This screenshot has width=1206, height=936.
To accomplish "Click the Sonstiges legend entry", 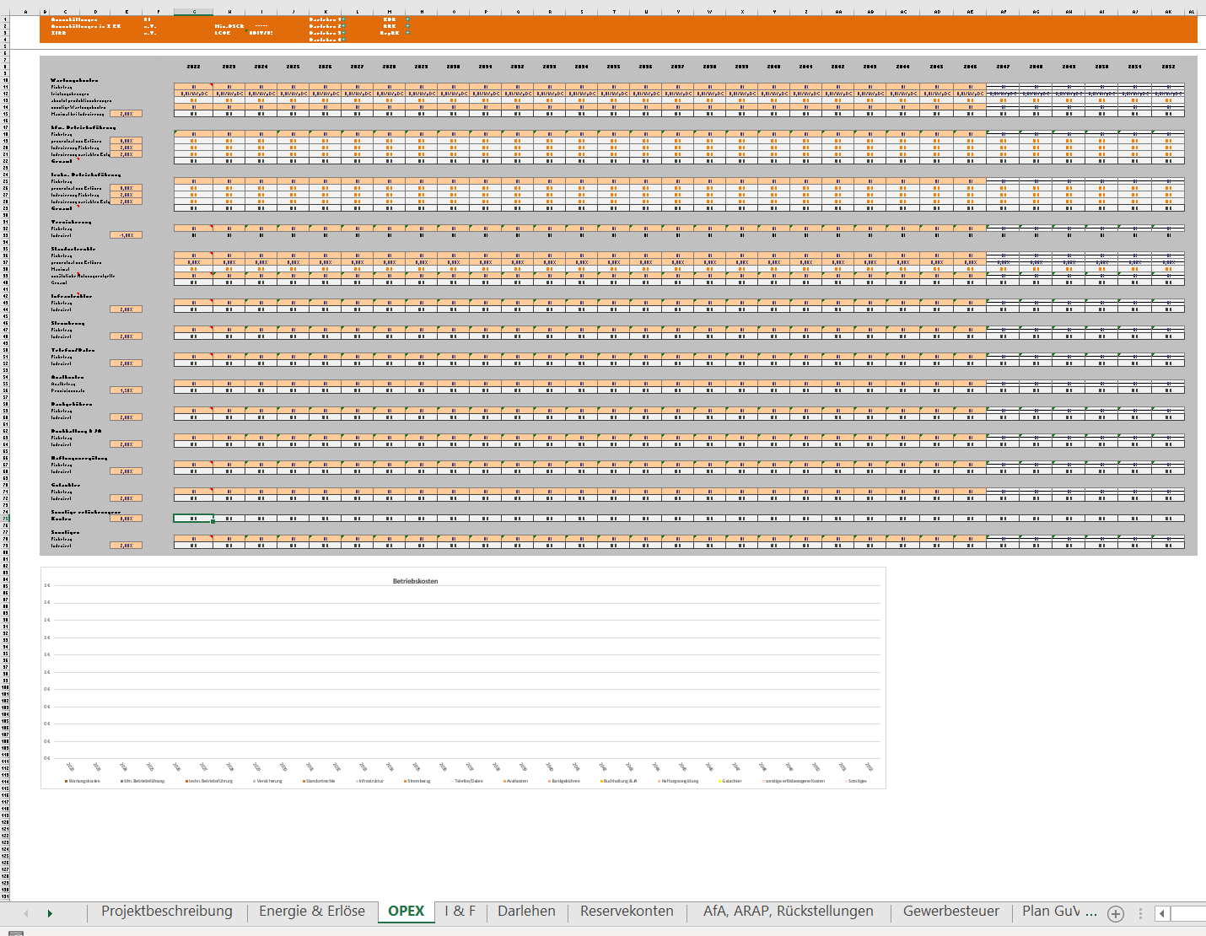I will (856, 781).
